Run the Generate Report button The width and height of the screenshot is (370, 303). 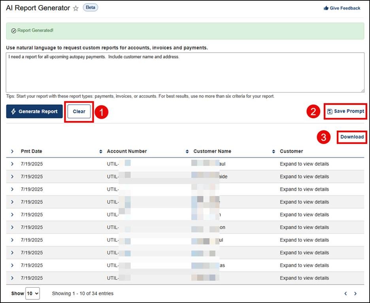(34, 111)
